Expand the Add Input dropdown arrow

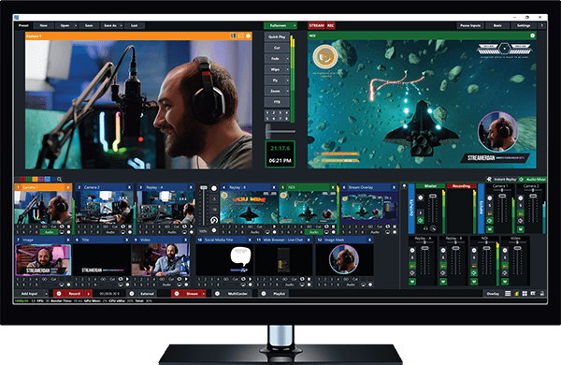[46, 293]
